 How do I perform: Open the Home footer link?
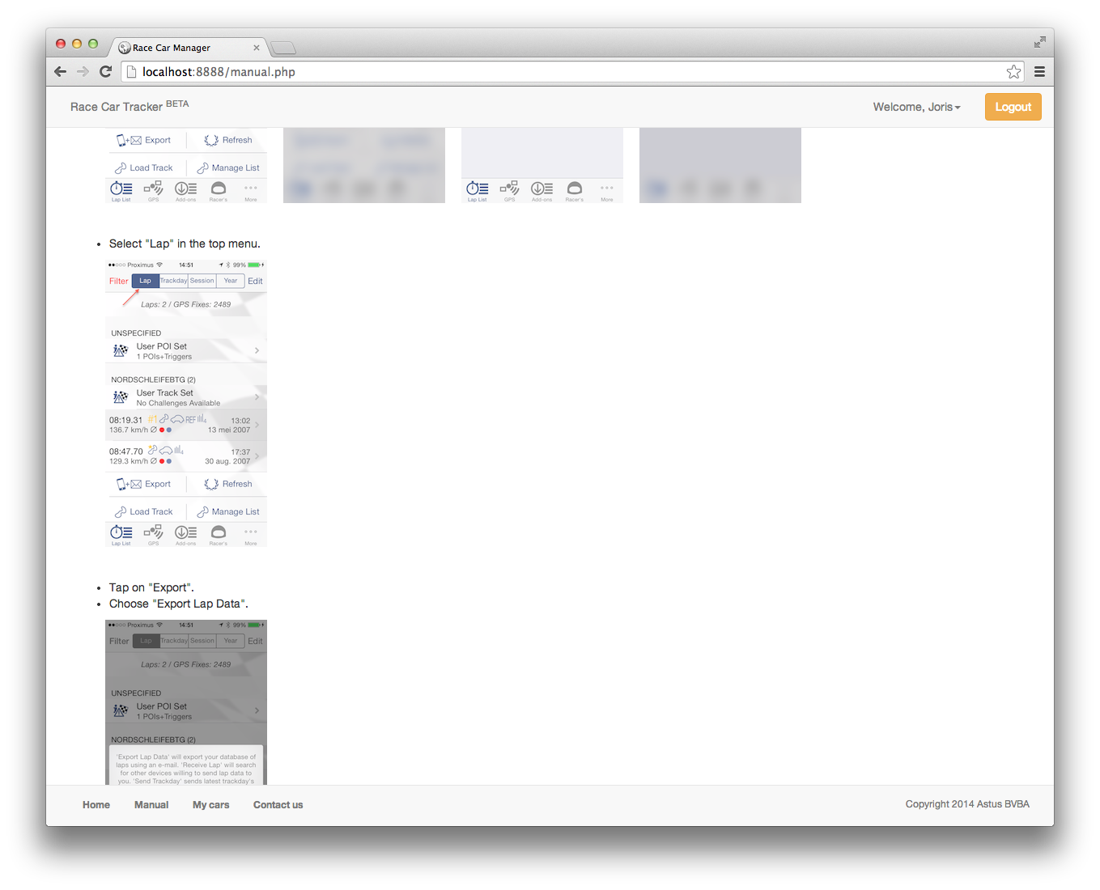coord(96,805)
